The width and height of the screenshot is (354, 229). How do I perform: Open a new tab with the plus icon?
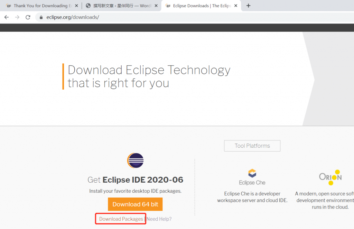pos(248,6)
